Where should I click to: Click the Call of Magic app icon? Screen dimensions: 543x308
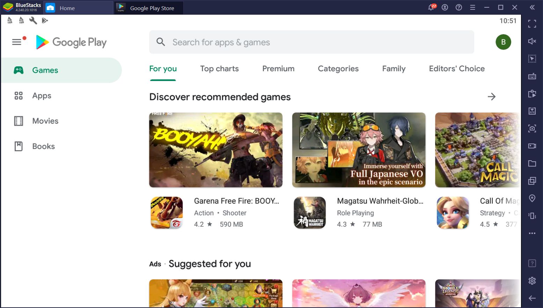[453, 212]
